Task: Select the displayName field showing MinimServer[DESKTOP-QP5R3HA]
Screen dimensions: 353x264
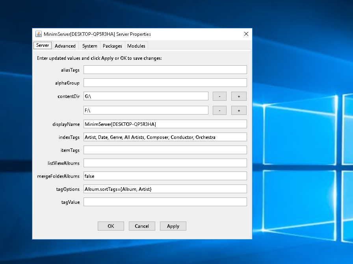Action: [x=165, y=124]
